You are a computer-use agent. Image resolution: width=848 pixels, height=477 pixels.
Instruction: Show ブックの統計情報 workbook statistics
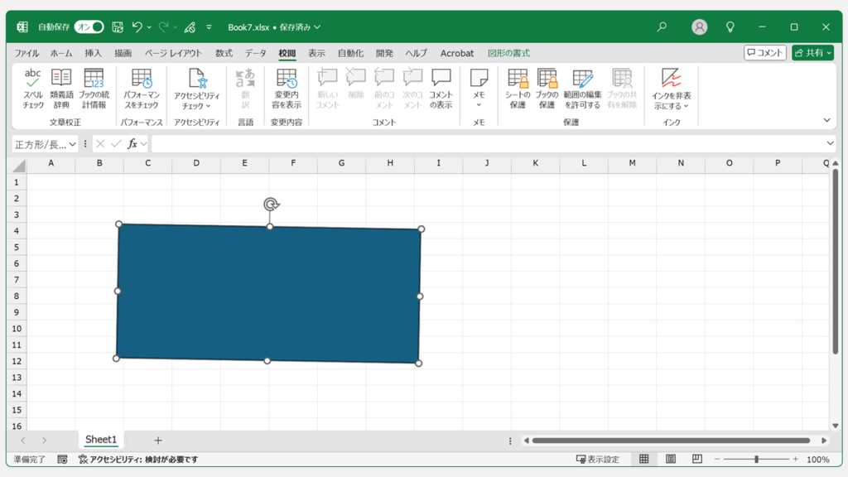click(x=94, y=88)
